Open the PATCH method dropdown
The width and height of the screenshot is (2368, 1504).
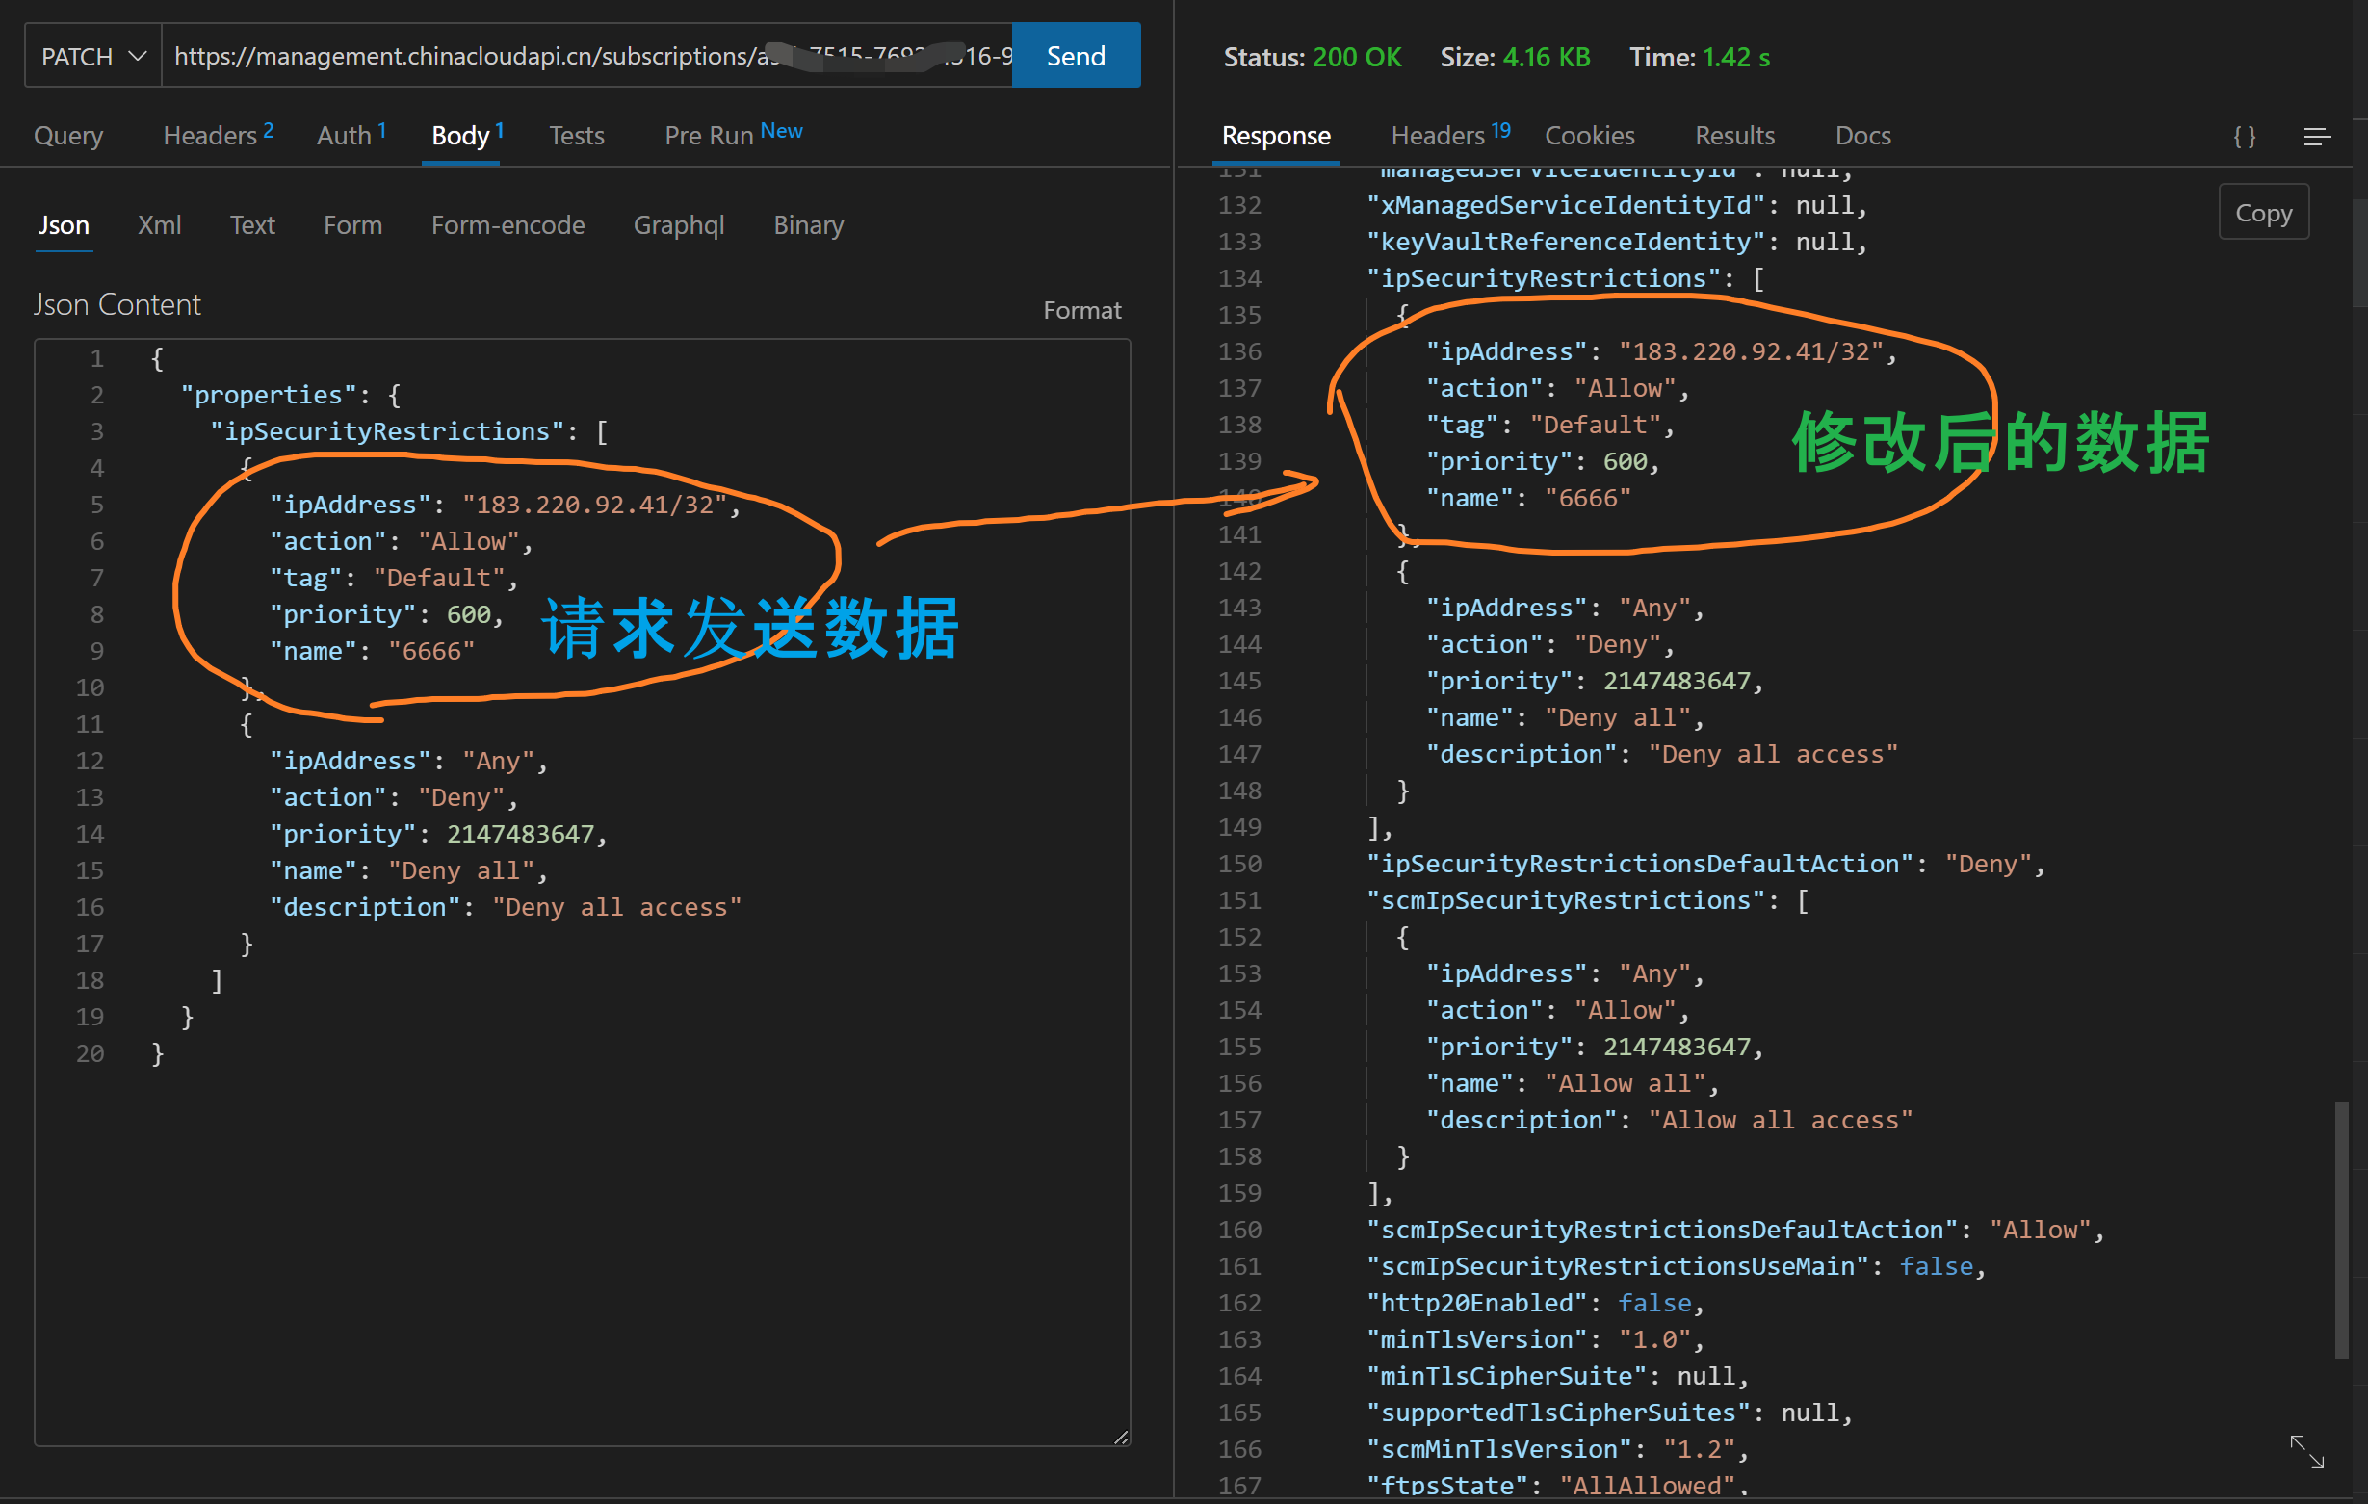93,56
